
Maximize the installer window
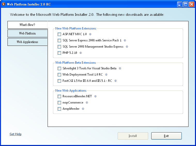coord(186,4)
